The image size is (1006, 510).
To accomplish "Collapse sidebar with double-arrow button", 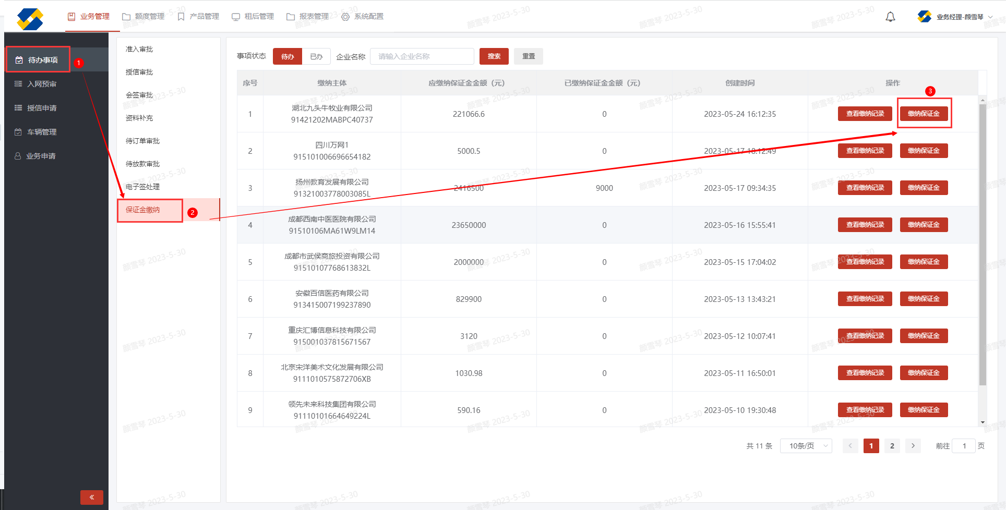I will 92,497.
